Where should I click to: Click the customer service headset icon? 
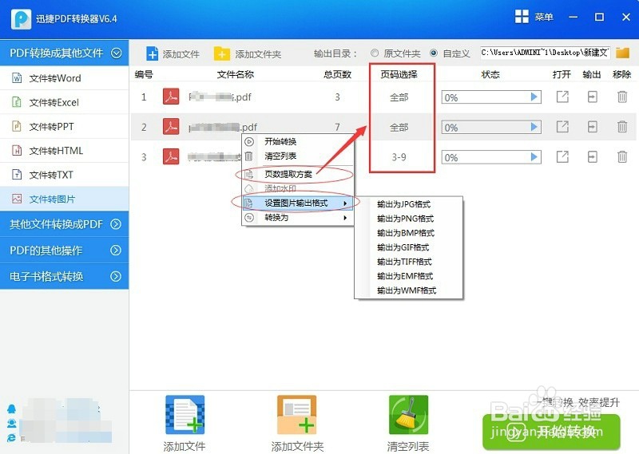(11, 423)
